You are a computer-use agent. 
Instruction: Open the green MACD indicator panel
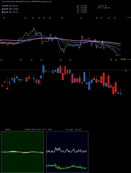tap(22, 152)
